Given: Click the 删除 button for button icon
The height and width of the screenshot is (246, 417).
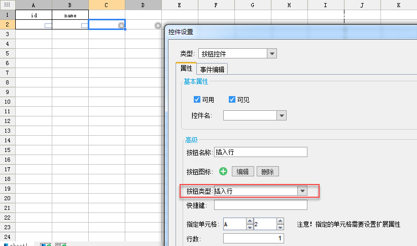Looking at the screenshot, I should click(267, 172).
